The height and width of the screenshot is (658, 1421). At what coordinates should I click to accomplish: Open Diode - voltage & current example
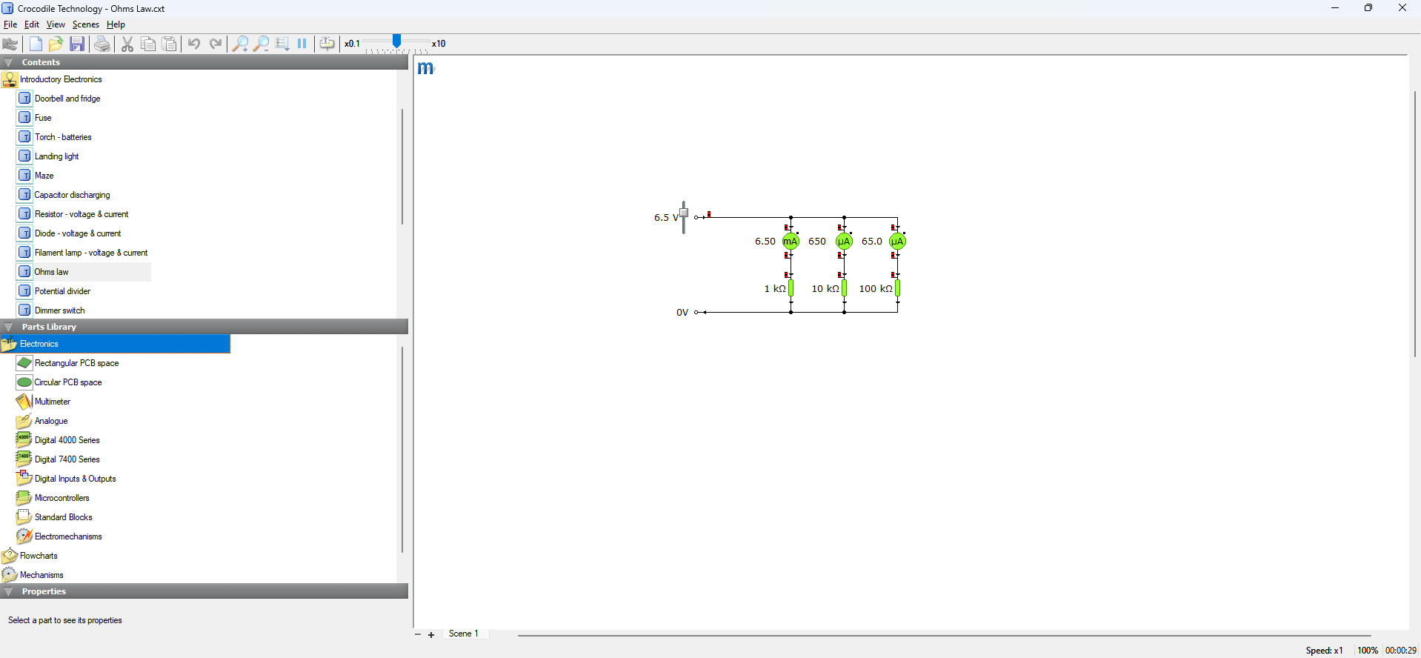point(70,233)
